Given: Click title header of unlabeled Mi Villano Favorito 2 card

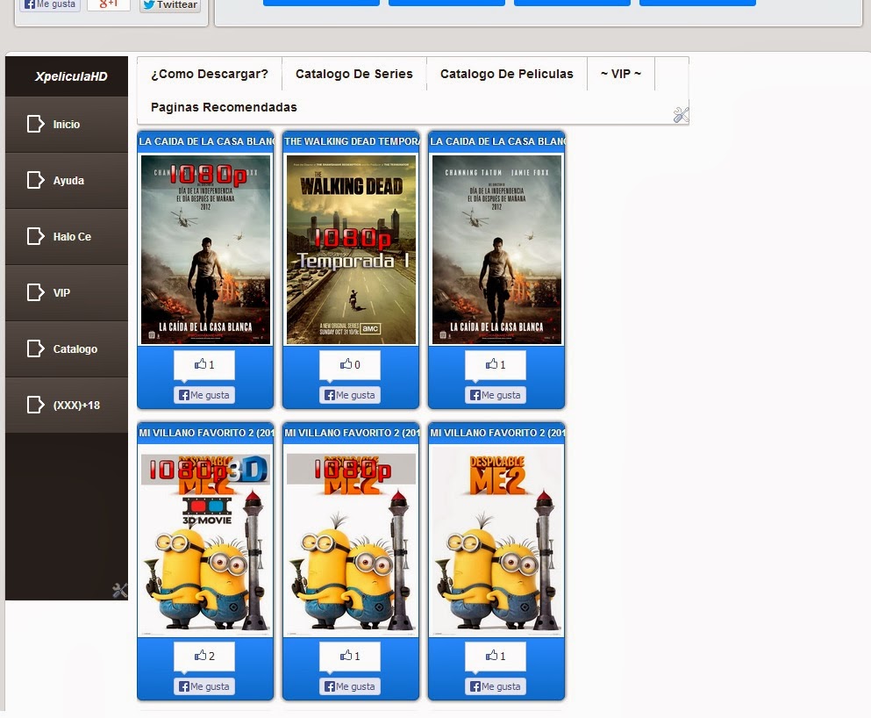Looking at the screenshot, I should pyautogui.click(x=496, y=433).
